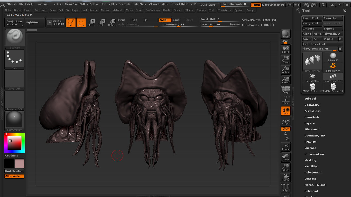
Task: Select the Frame tool on right shelf
Action: point(285,146)
